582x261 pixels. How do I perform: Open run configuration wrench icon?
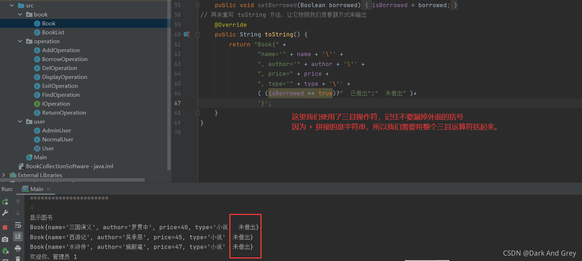point(5,213)
